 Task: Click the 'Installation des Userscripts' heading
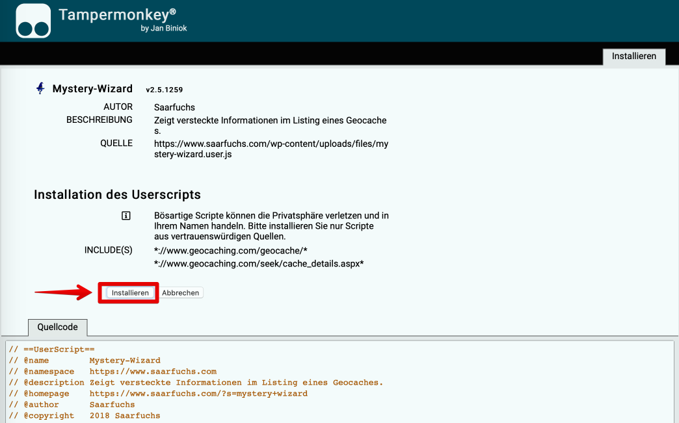(117, 195)
